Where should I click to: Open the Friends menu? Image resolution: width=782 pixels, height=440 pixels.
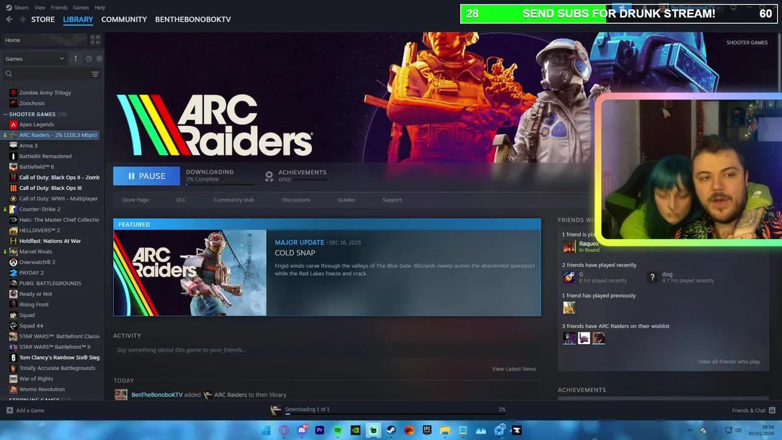tap(59, 7)
